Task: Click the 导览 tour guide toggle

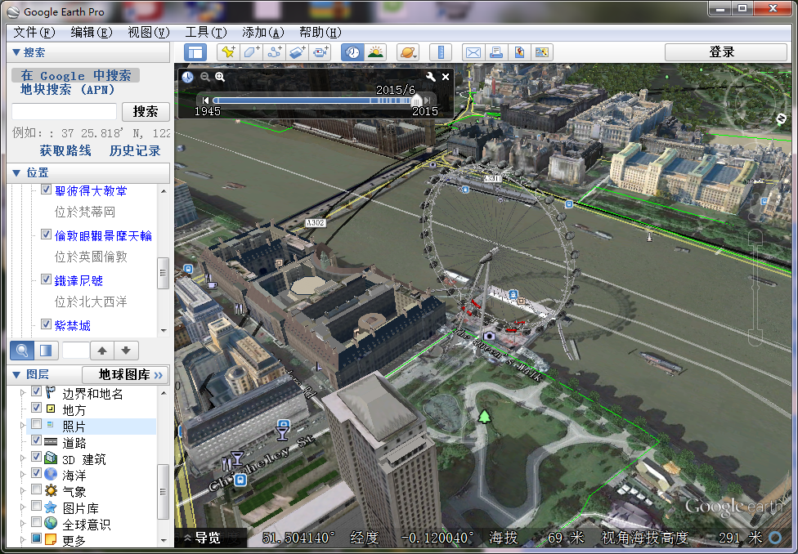Action: (203, 538)
